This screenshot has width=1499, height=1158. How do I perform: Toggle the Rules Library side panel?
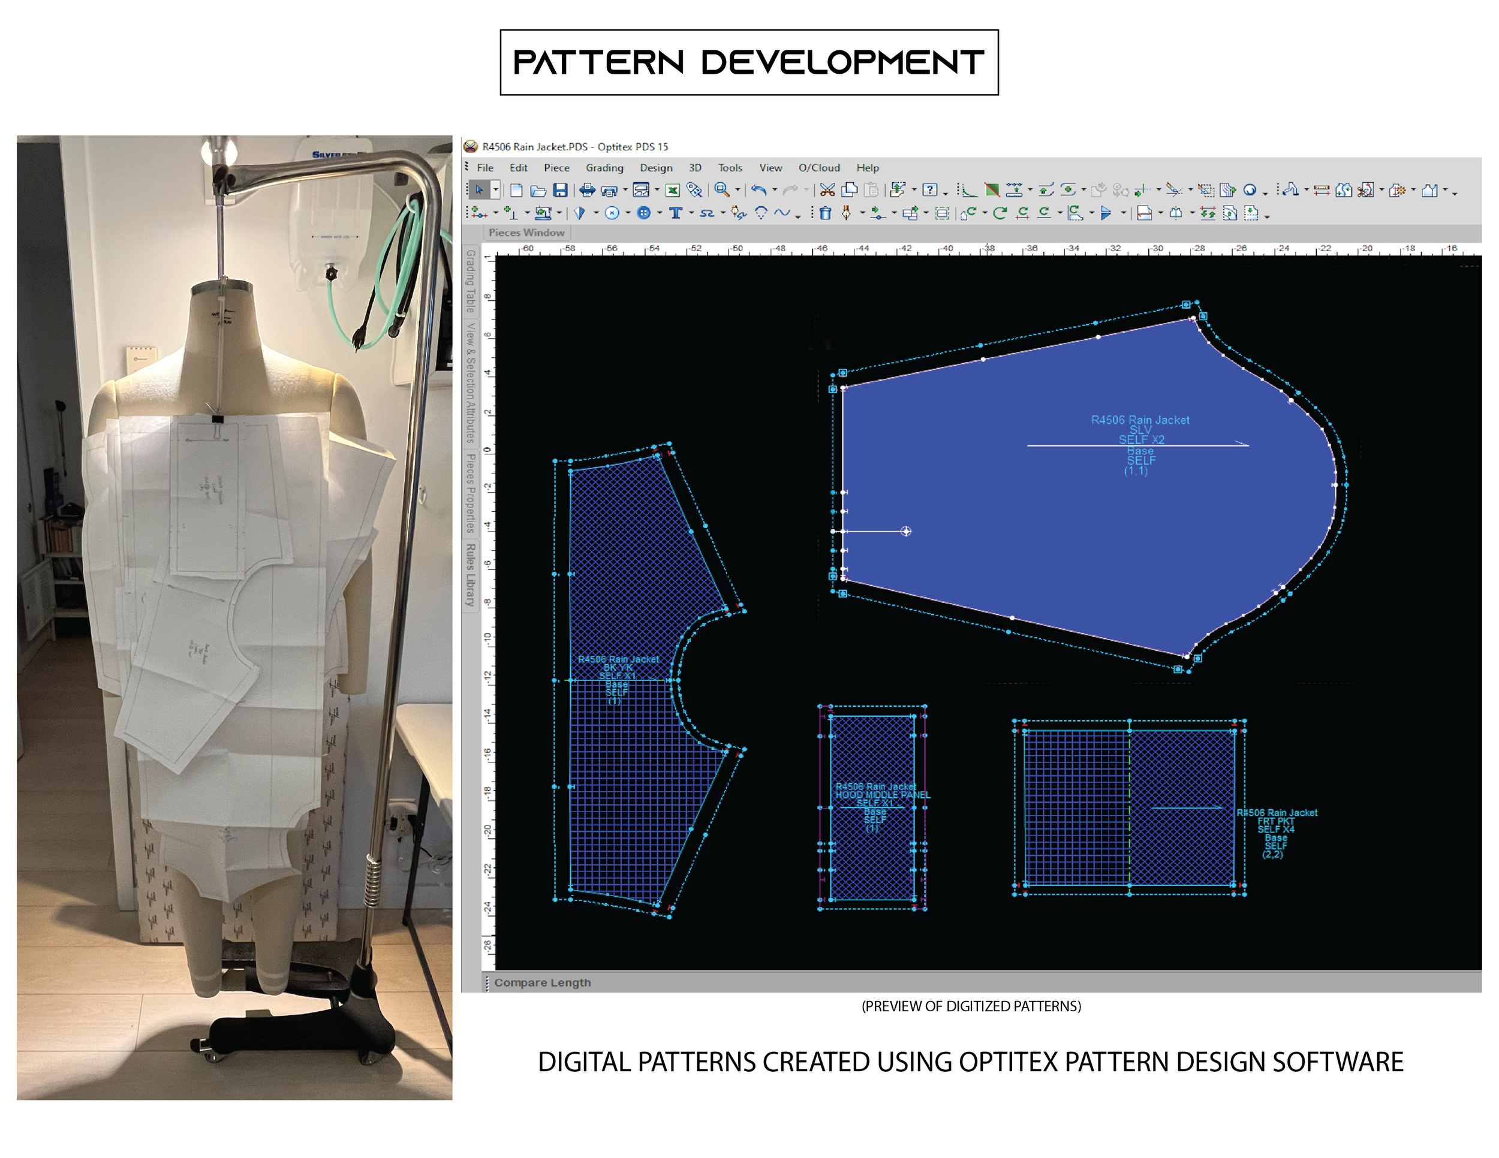pos(470,575)
